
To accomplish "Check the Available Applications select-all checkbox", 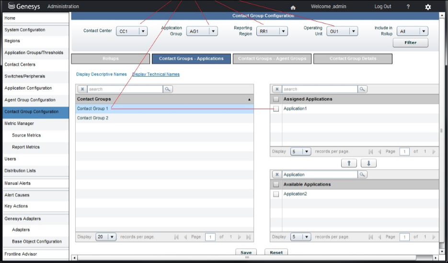I will 276,185.
